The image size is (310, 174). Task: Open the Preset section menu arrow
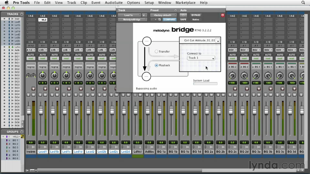tap(175, 10)
